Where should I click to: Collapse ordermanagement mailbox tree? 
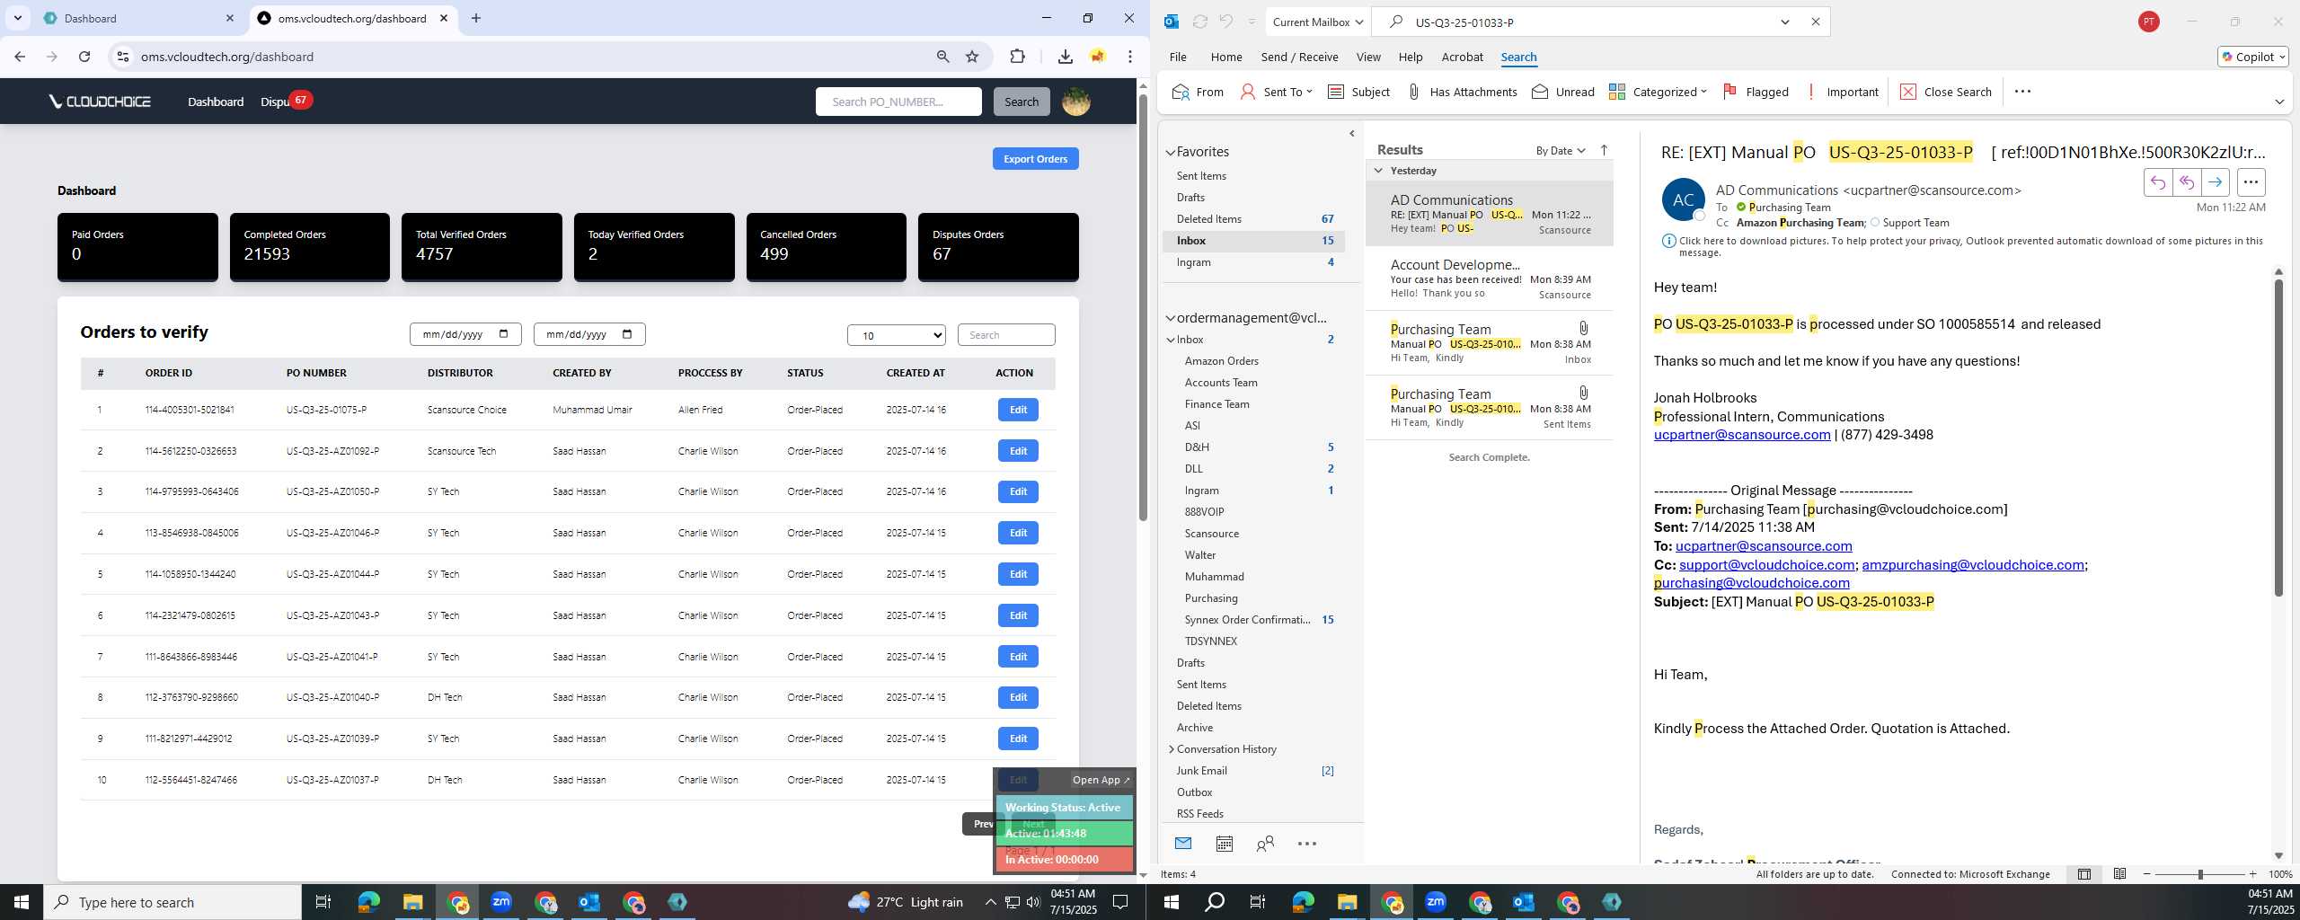click(x=1171, y=318)
